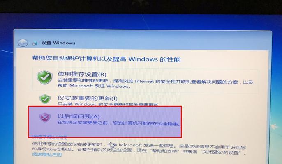Click the small green shield icon
The width and height of the screenshot is (282, 164).
tap(45, 99)
